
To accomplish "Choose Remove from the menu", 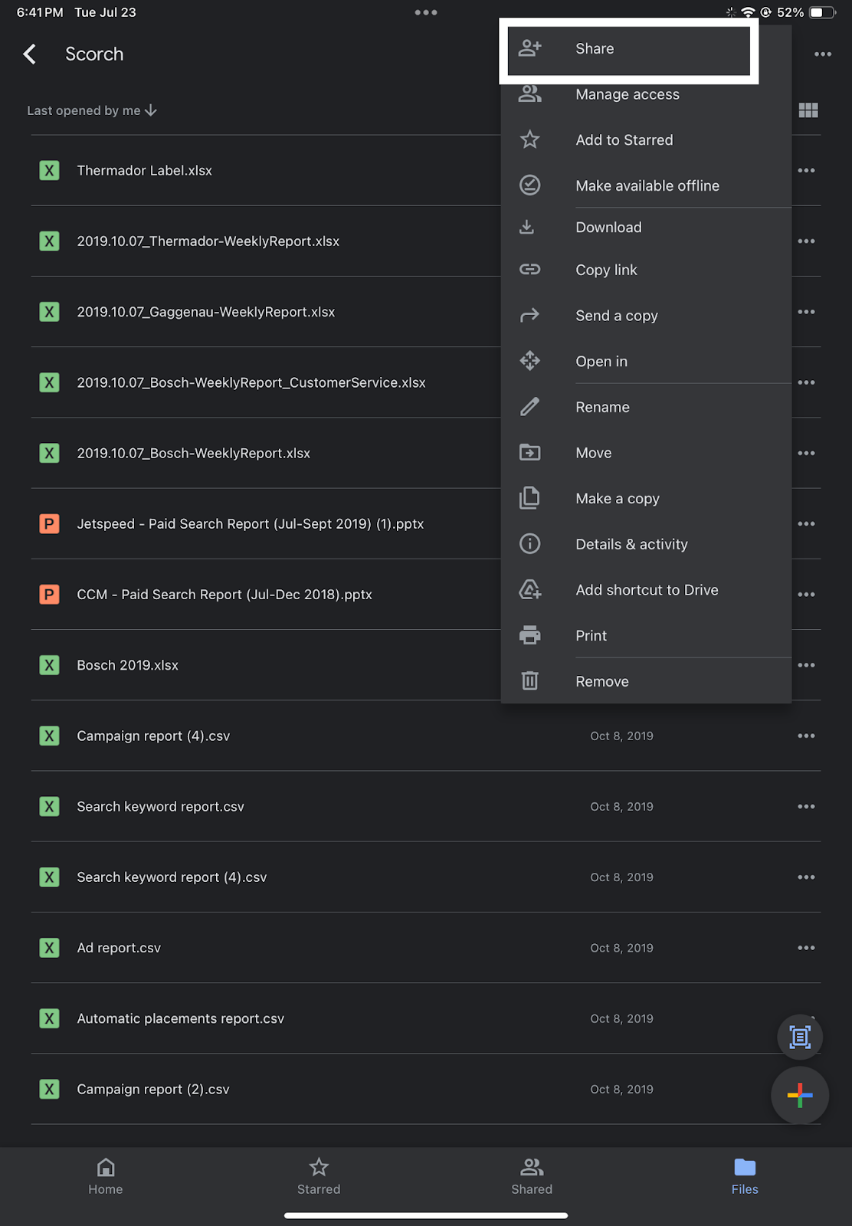I will pyautogui.click(x=646, y=681).
